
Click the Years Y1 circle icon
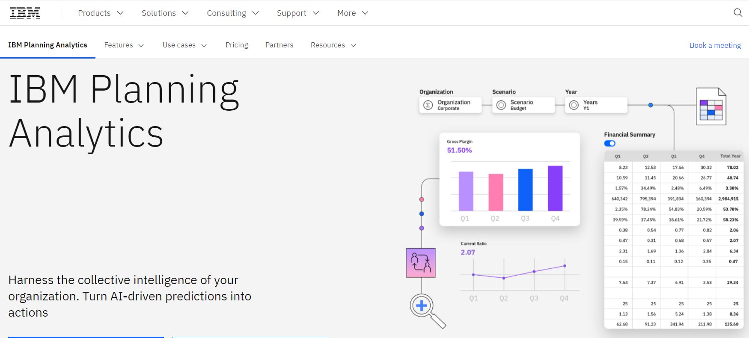click(x=574, y=105)
